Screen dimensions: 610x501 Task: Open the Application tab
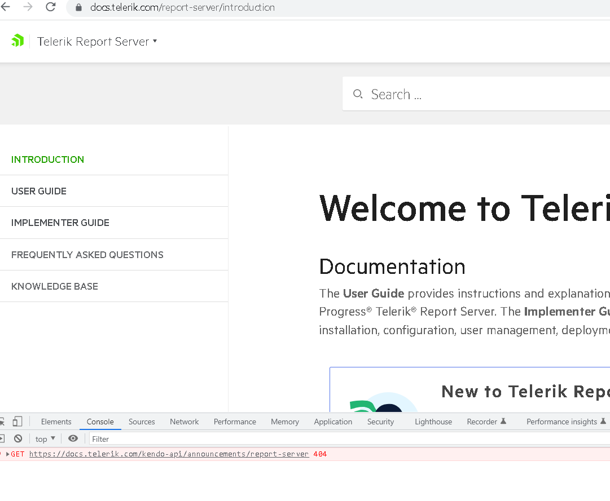[x=333, y=422]
